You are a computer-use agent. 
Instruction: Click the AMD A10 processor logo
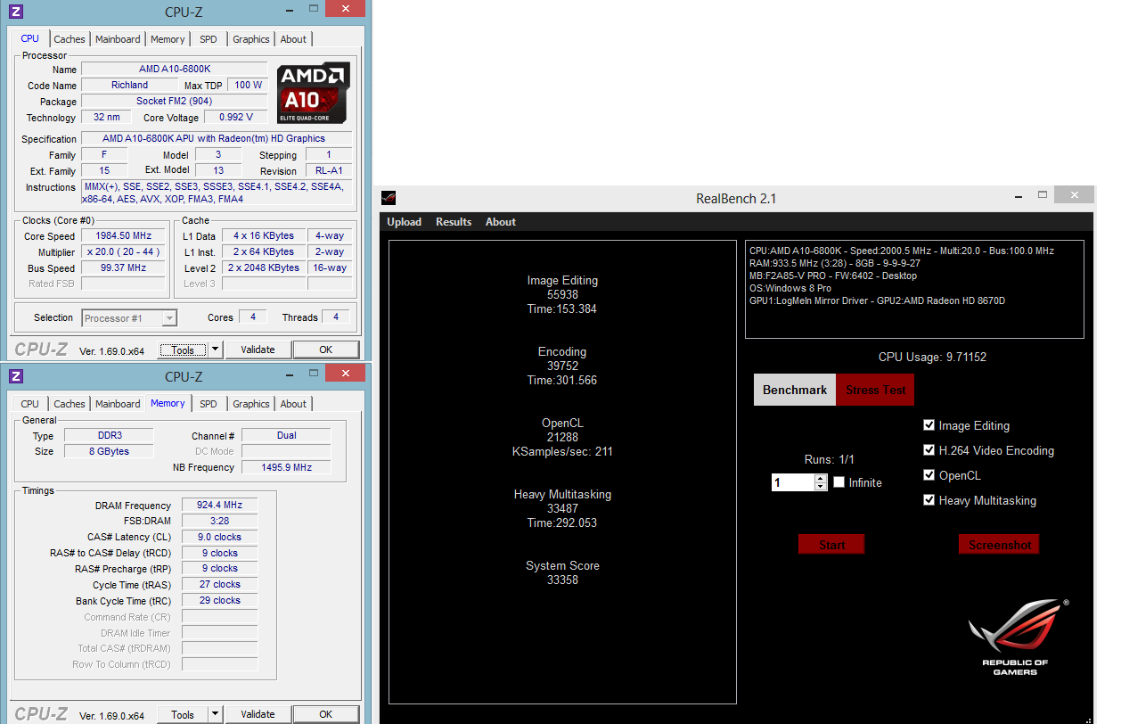coord(313,93)
